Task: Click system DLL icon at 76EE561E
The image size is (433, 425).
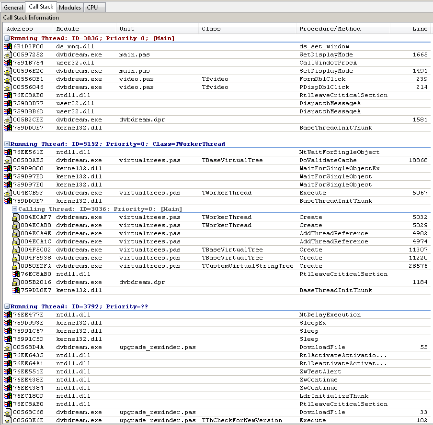Action: (8, 152)
